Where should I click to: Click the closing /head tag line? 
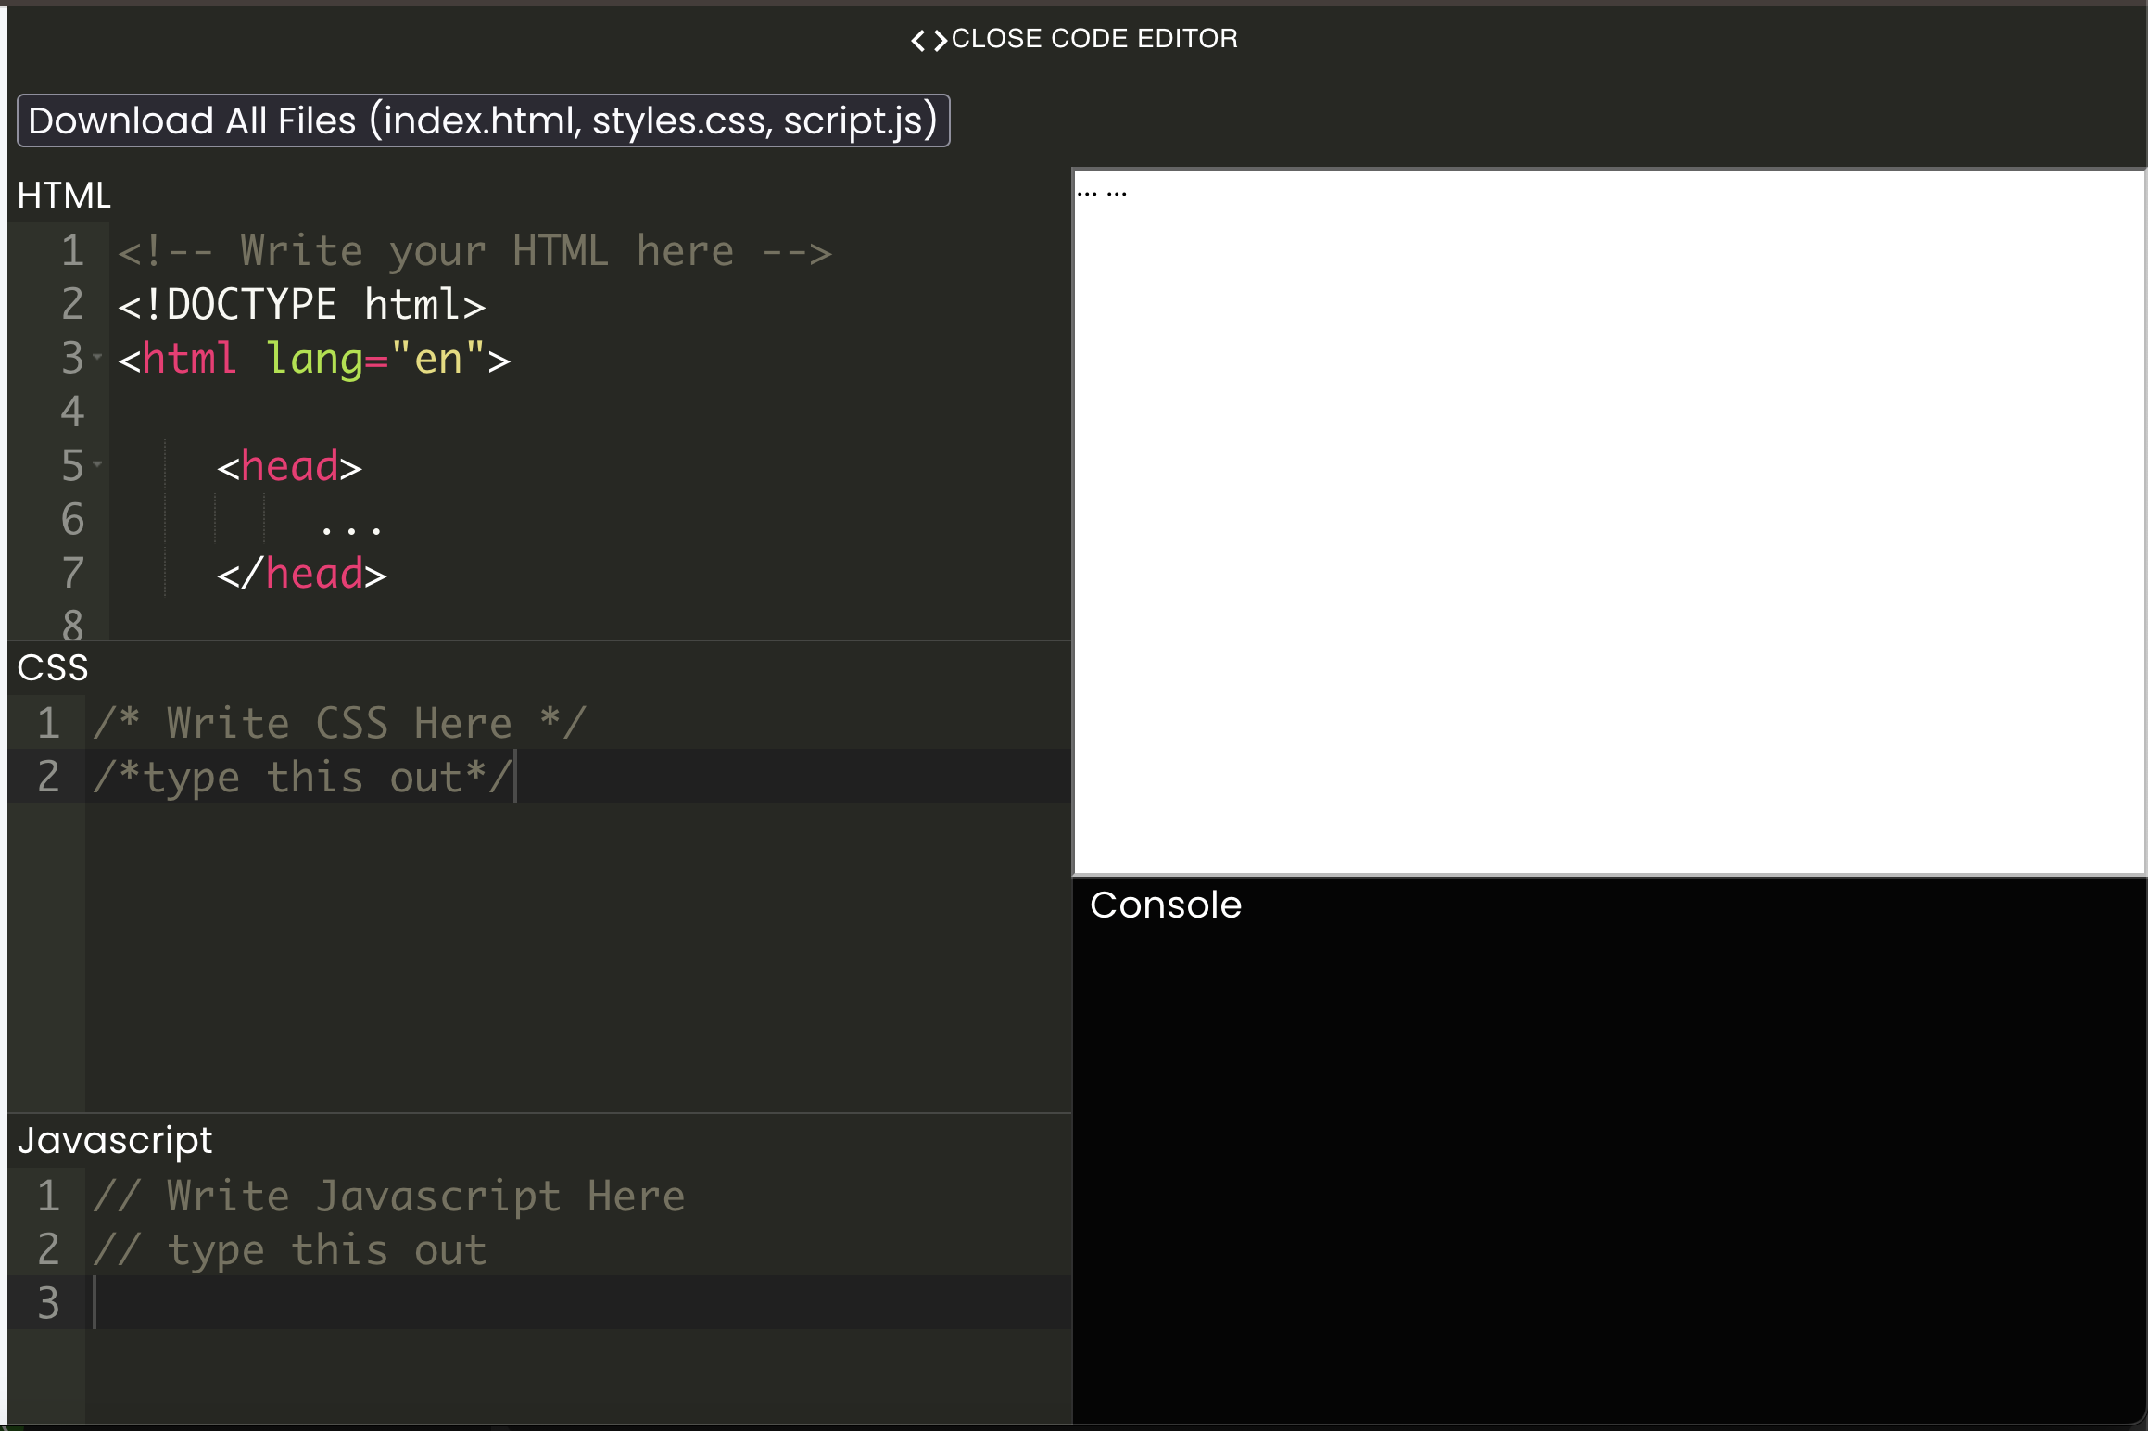pyautogui.click(x=301, y=574)
